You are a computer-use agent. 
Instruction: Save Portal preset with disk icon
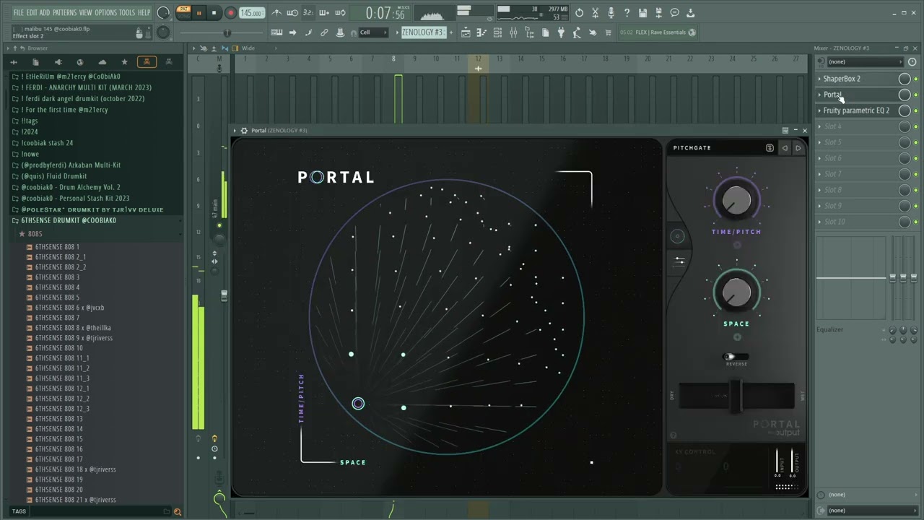(770, 148)
